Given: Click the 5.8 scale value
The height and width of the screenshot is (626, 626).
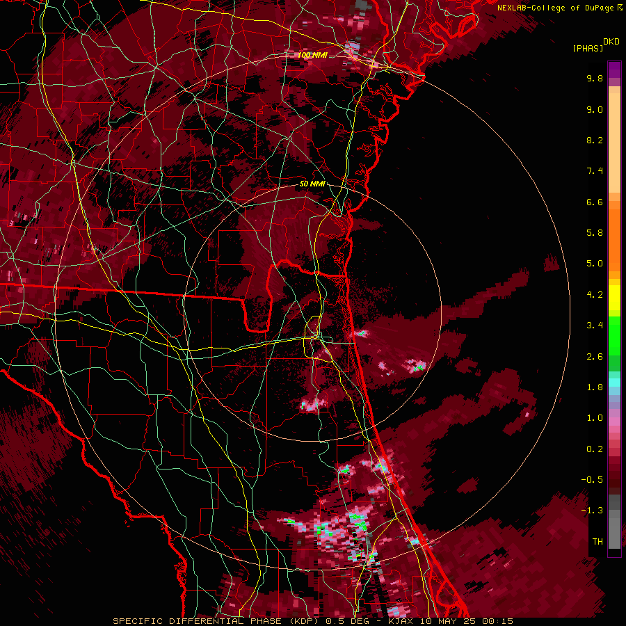Looking at the screenshot, I should click(595, 233).
